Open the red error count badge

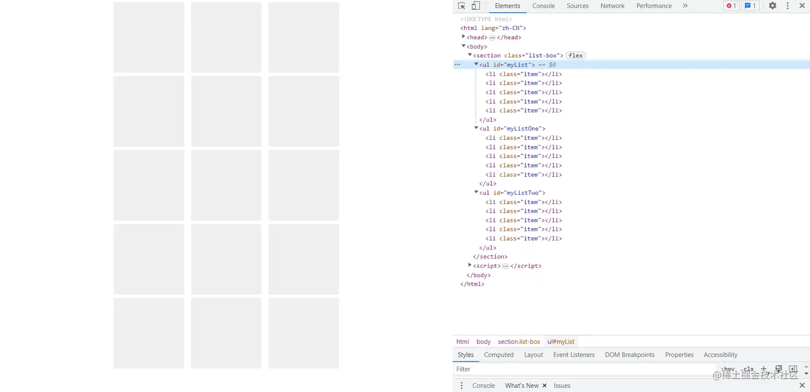[x=731, y=6]
